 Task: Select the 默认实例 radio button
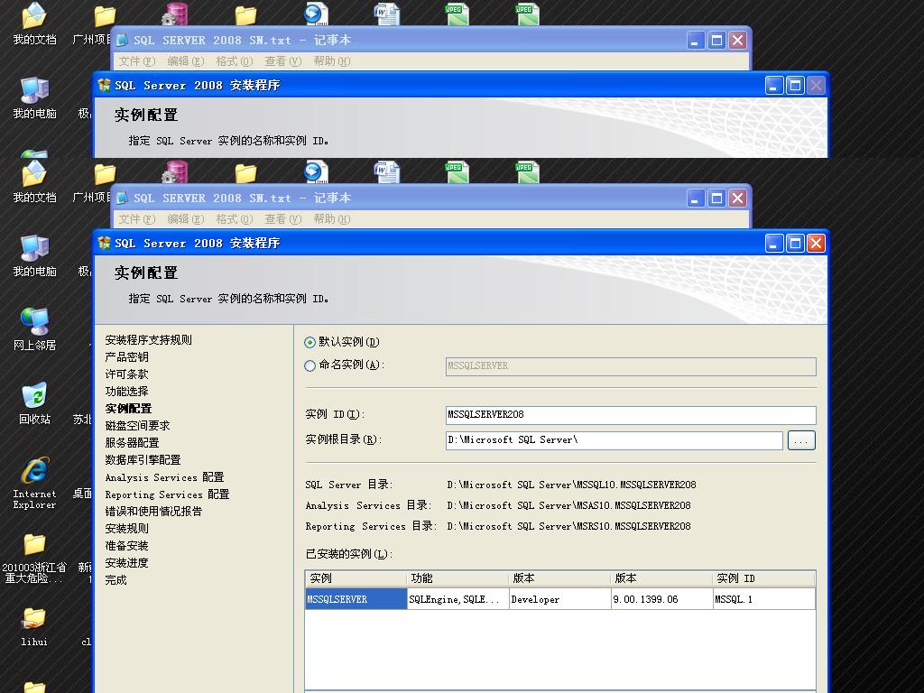(x=310, y=342)
